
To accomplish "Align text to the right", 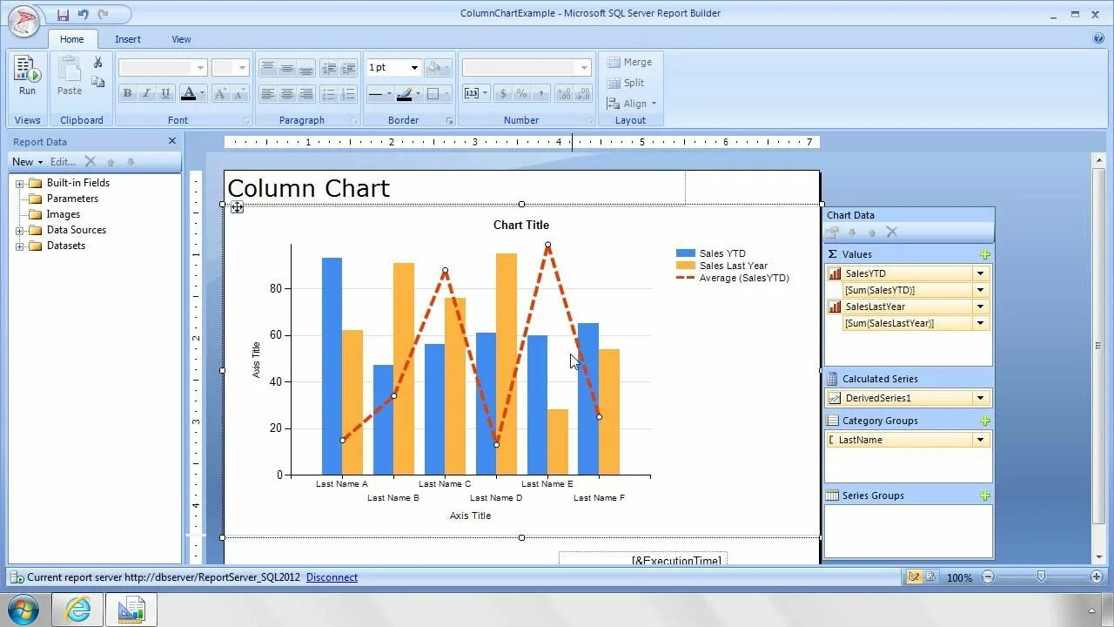I will pos(306,94).
